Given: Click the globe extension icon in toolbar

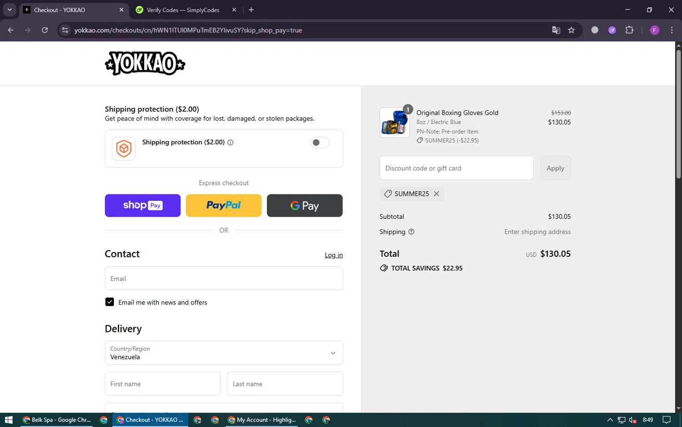Looking at the screenshot, I should pos(595,30).
